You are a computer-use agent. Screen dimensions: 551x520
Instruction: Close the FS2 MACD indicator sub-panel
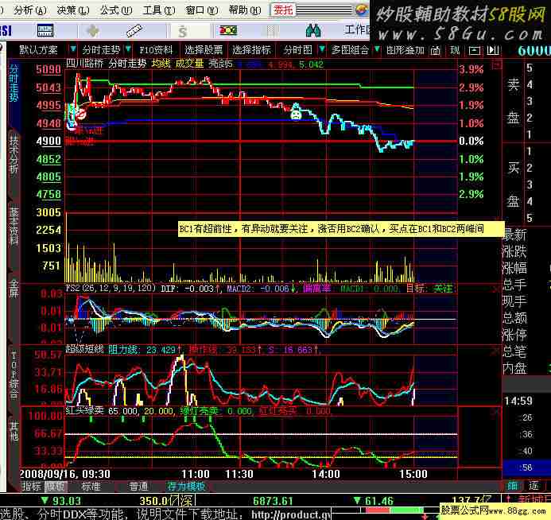click(496, 289)
